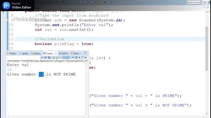211x118 pixels.
Task: Click the '//Validation' comment line
Action: pyautogui.click(x=49, y=39)
